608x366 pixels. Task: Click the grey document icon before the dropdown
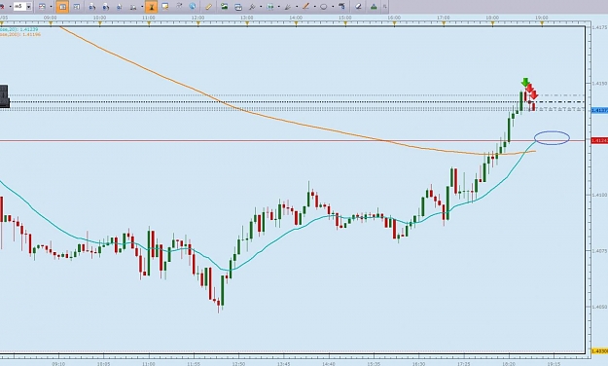(133, 7)
